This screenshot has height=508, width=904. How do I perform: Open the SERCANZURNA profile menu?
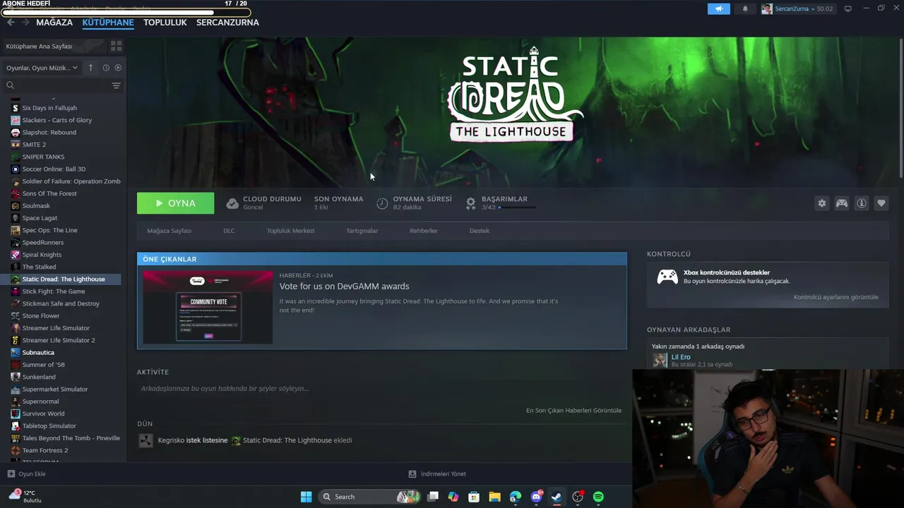(x=227, y=23)
